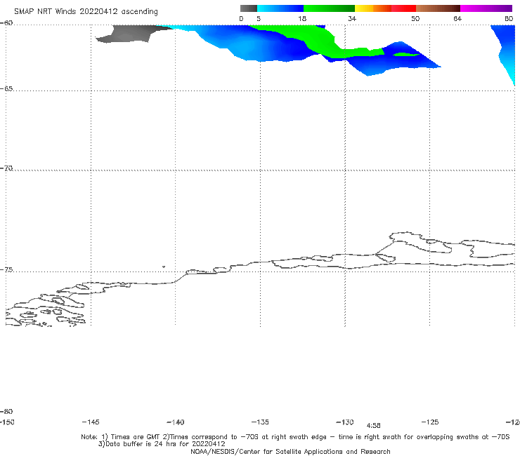This screenshot has width=520, height=456.
Task: Click the note "3)Data buffer is 24 hrs for 20220412"
Action: [162, 444]
